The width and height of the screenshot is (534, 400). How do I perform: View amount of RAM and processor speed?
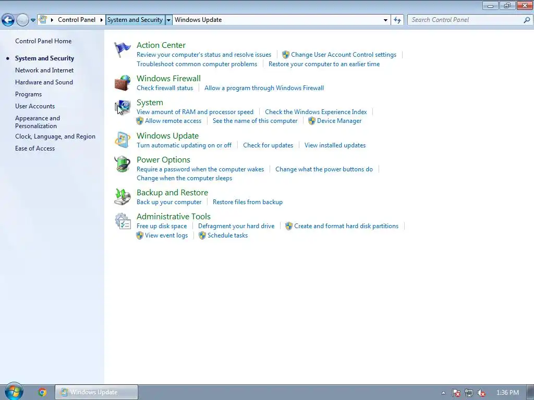195,112
